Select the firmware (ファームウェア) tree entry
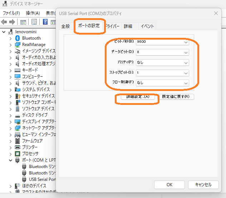Screen dimensions: 226x198 (x=32, y=141)
